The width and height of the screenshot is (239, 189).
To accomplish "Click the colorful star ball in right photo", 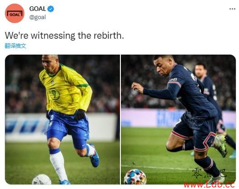I will click(x=135, y=177).
